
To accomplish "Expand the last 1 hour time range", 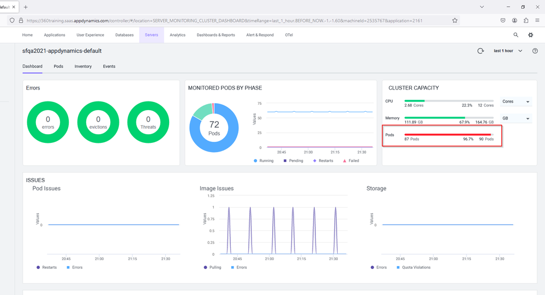I will (507, 51).
